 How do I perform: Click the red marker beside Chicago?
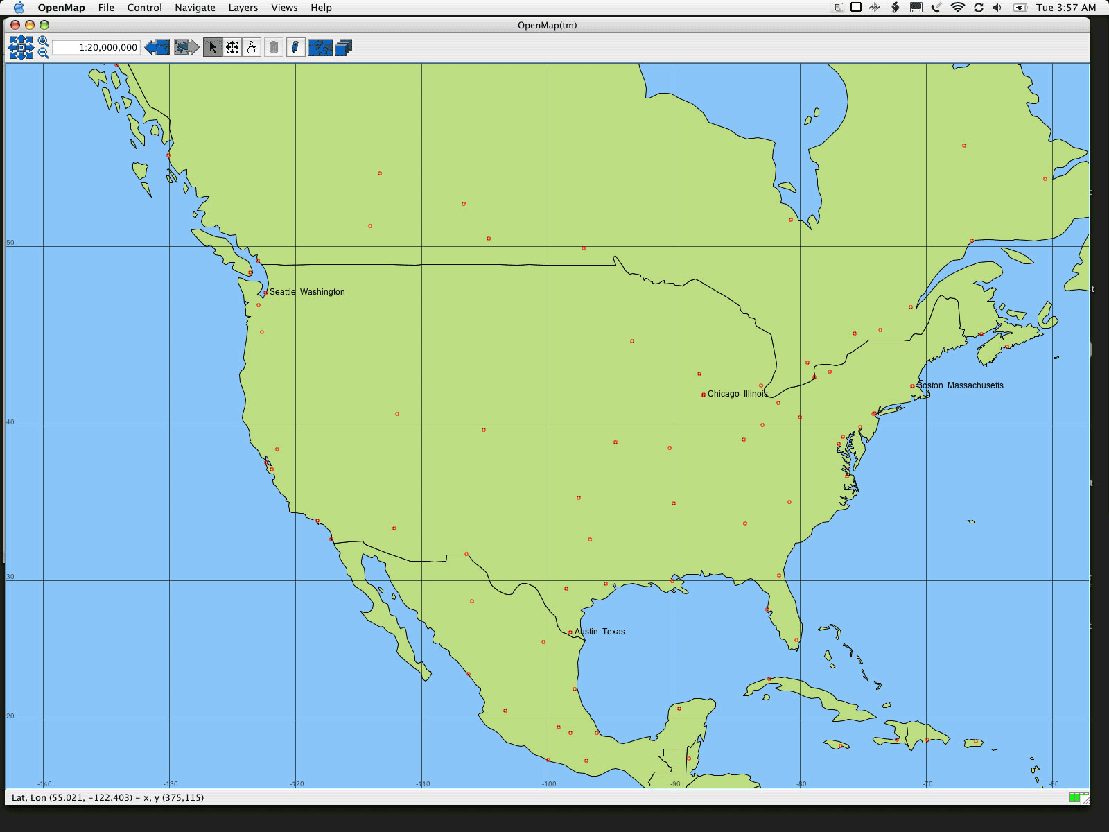(703, 395)
